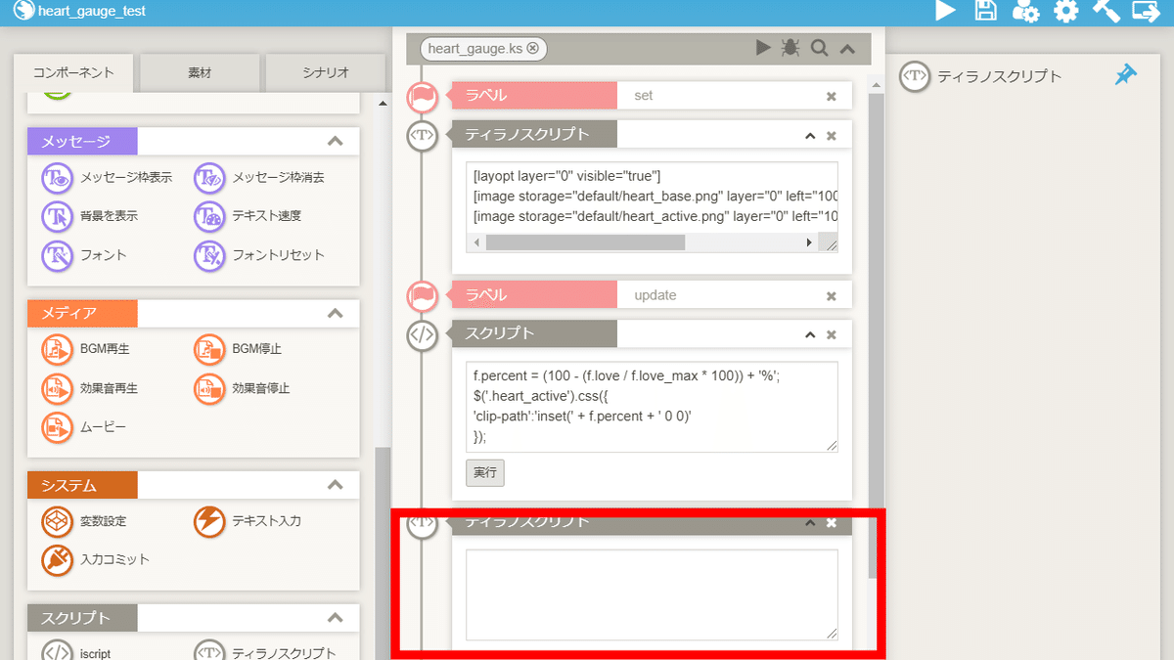Screen dimensions: 1174x660
Task: Click the TyranoBuilder logo icon
Action: [x=23, y=10]
